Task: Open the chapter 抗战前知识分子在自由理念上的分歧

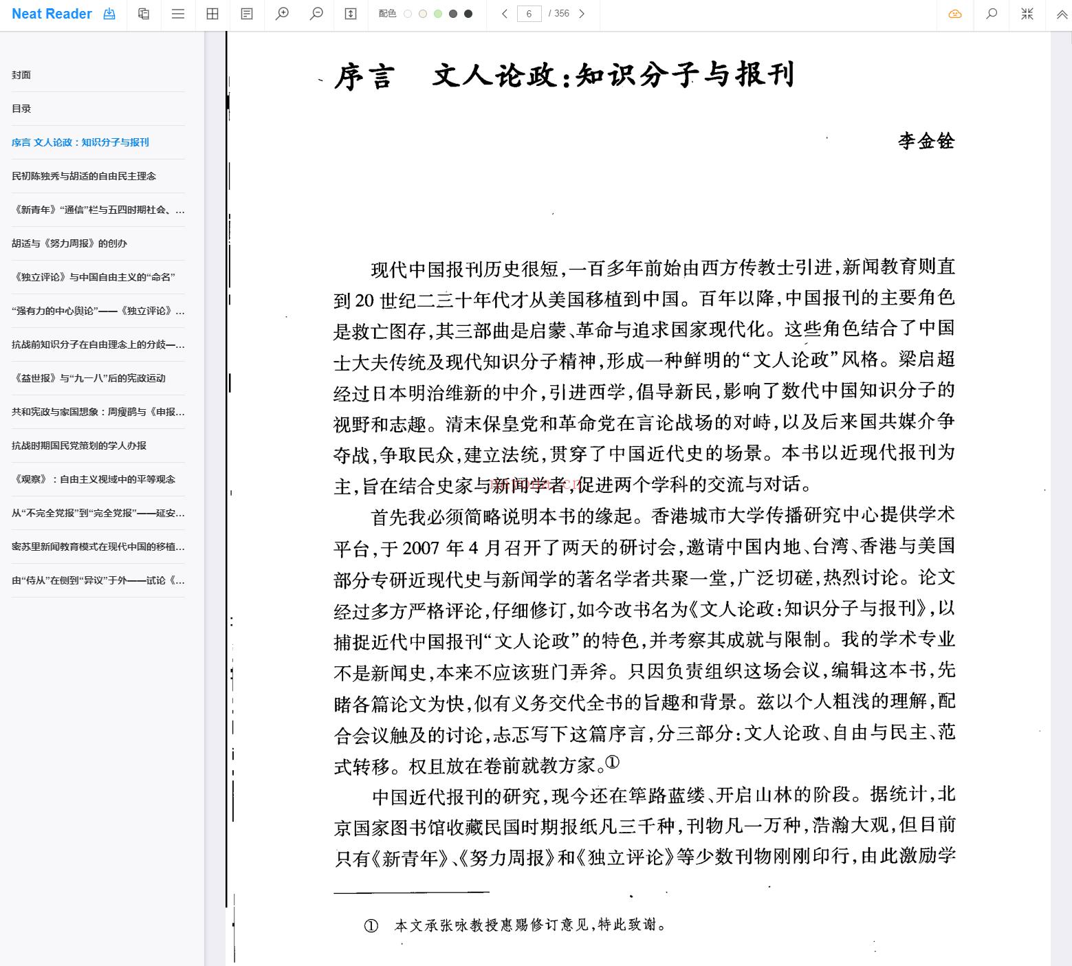Action: point(98,344)
